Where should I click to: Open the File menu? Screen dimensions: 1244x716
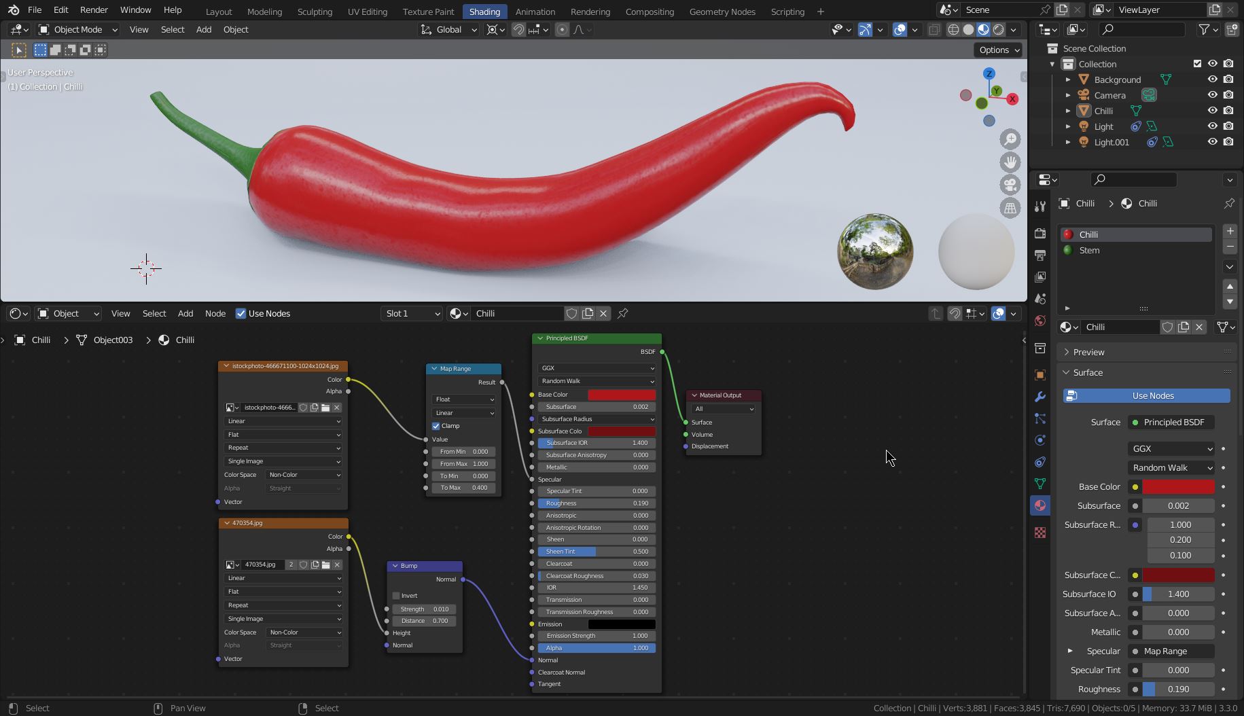tap(34, 10)
